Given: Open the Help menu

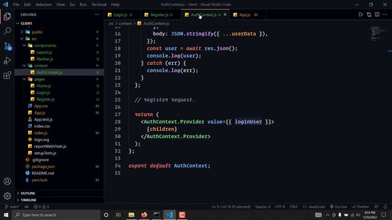Looking at the screenshot, I should 115,4.
